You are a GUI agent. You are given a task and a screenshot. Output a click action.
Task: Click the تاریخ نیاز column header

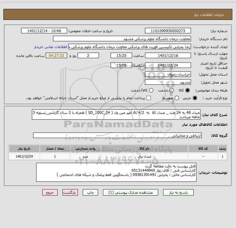click(24, 149)
